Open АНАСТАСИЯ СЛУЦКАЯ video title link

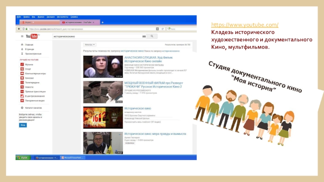(x=149, y=59)
